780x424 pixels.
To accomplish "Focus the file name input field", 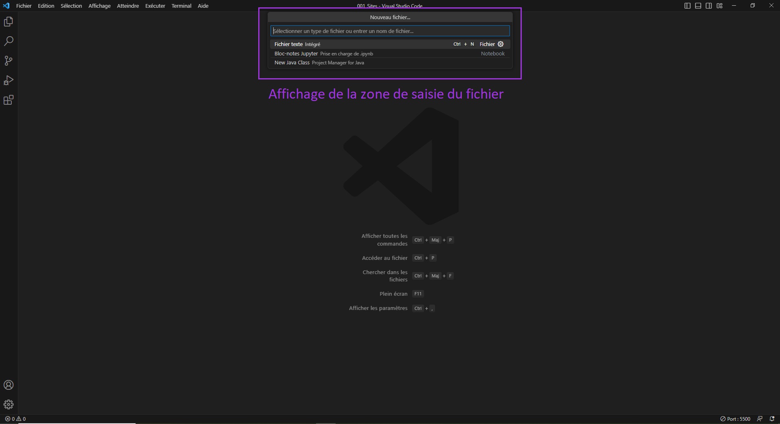I will click(390, 31).
